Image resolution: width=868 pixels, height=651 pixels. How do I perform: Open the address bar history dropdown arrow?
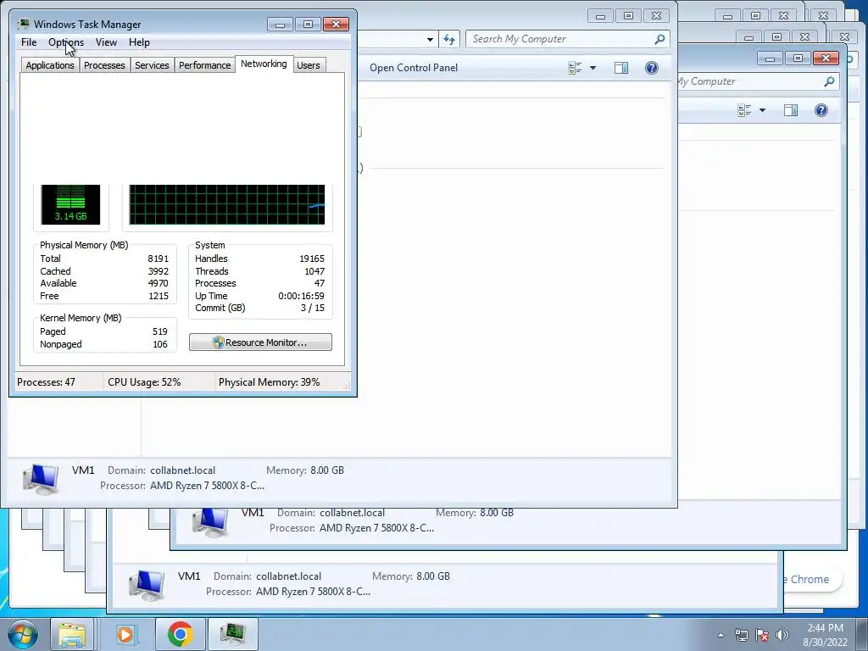pos(430,39)
